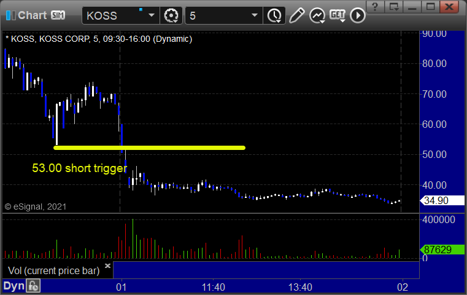Click the 80.00 price axis label
This screenshot has width=467, height=295.
tap(434, 63)
